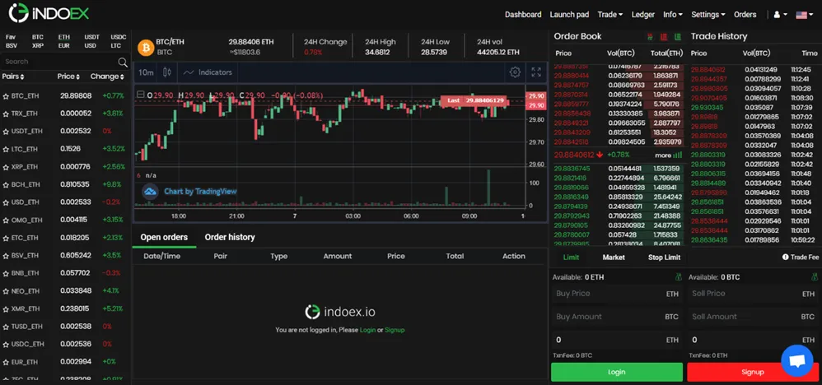Click the more link in the order book

click(x=669, y=155)
